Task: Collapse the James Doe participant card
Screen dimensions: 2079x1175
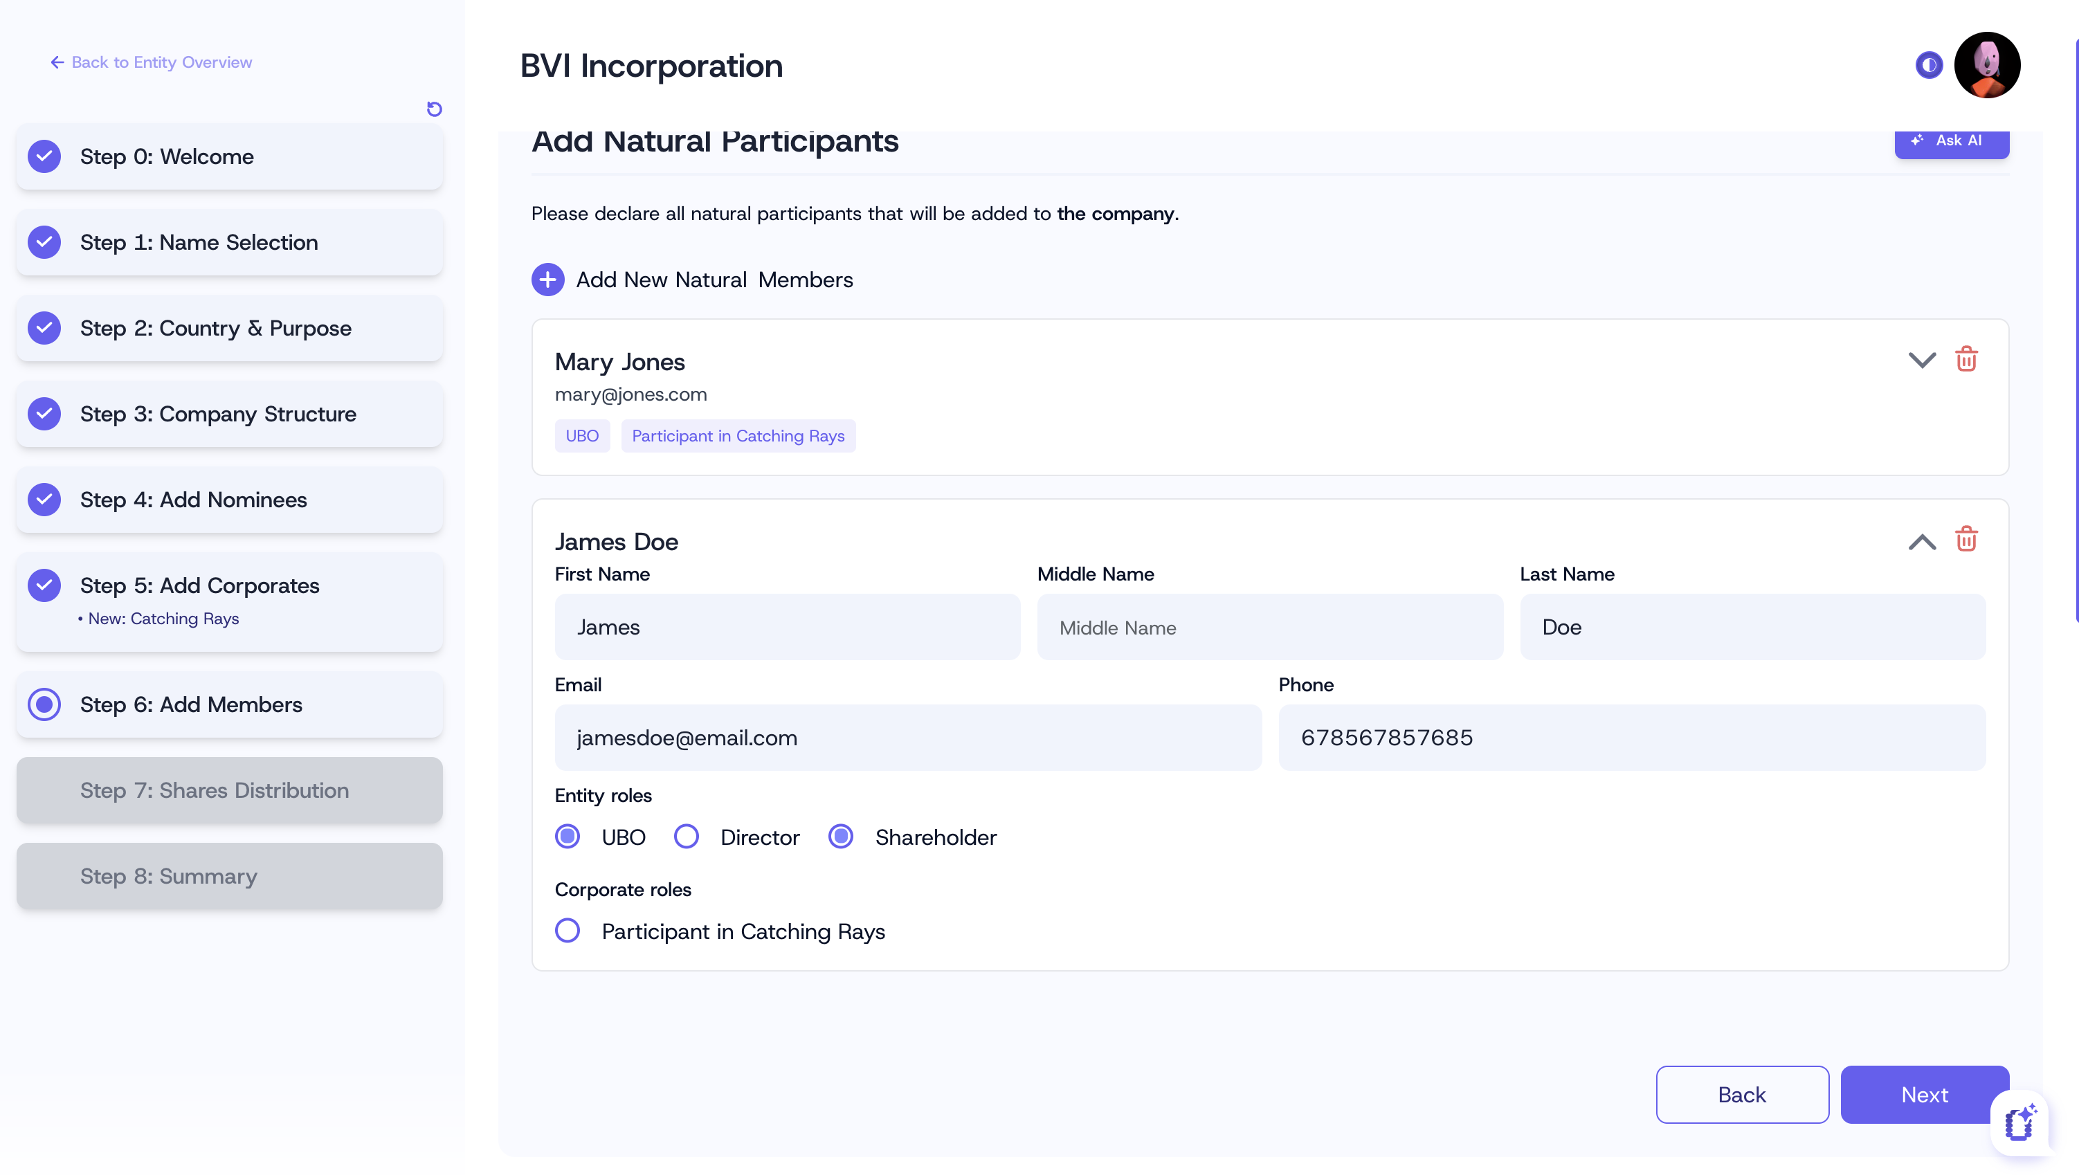Action: pyautogui.click(x=1922, y=542)
